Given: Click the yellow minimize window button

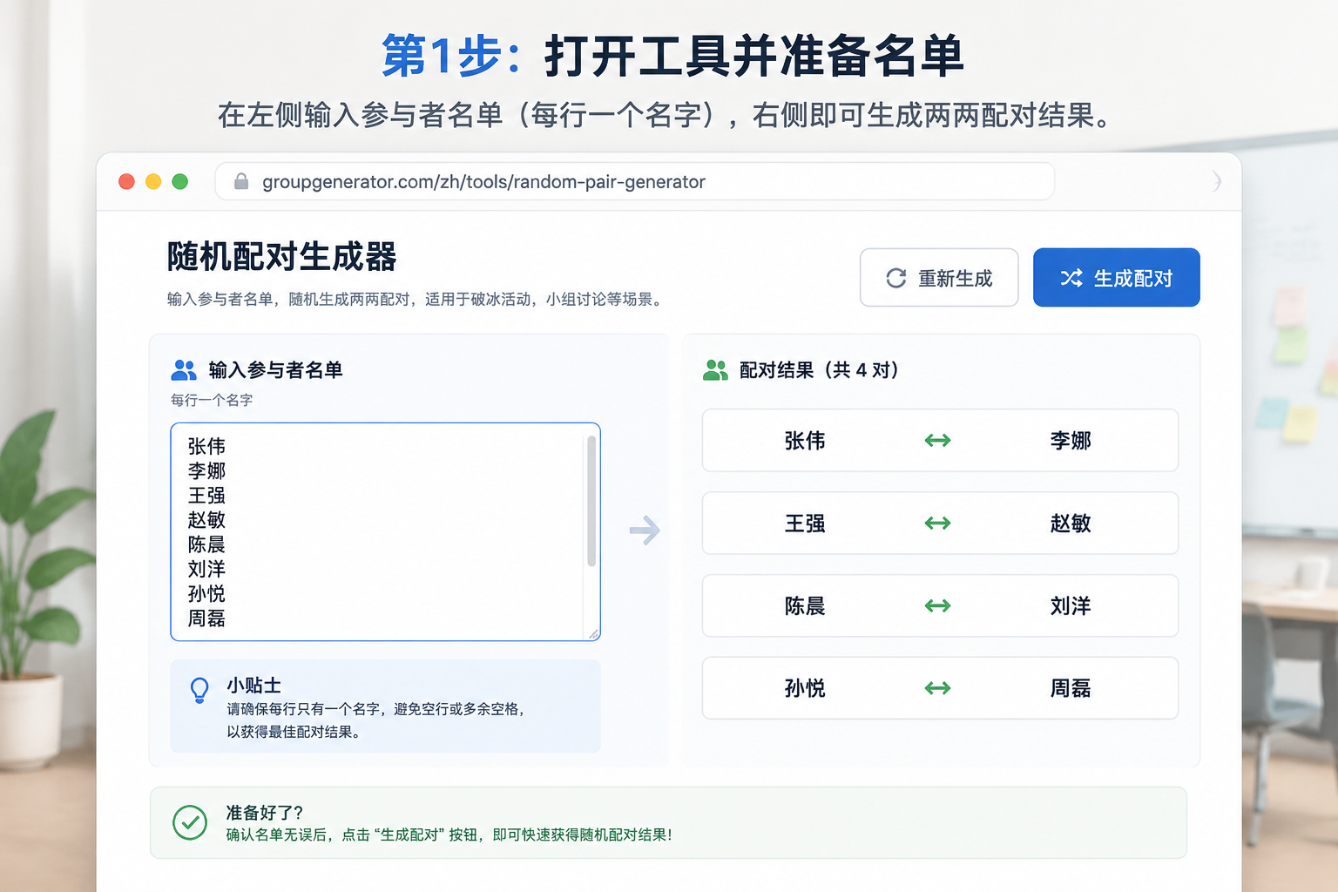Looking at the screenshot, I should (153, 181).
